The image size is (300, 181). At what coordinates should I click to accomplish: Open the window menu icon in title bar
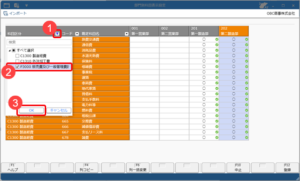[x=6, y=5]
